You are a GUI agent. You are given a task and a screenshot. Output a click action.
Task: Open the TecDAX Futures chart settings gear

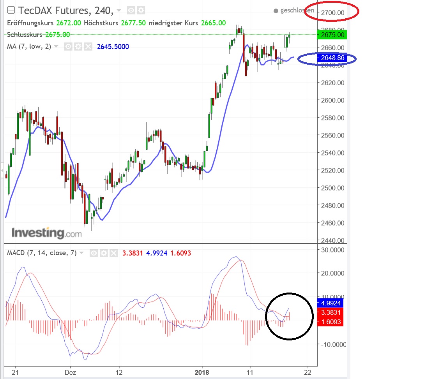pos(141,11)
